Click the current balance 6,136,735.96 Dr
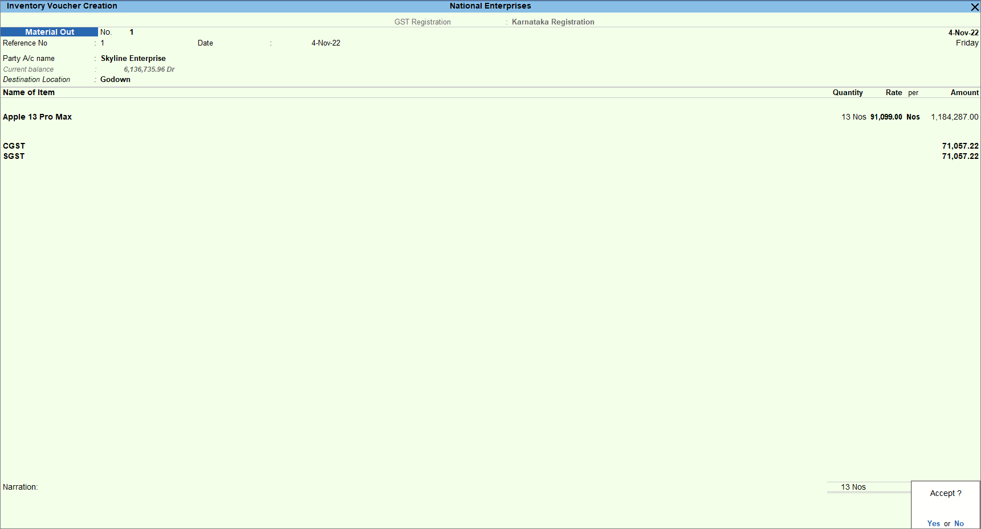Viewport: 981px width, 529px height. click(x=149, y=69)
